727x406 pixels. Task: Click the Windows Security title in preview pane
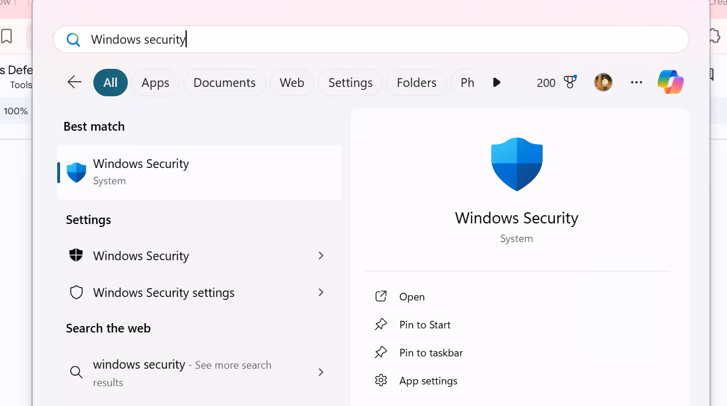(517, 218)
